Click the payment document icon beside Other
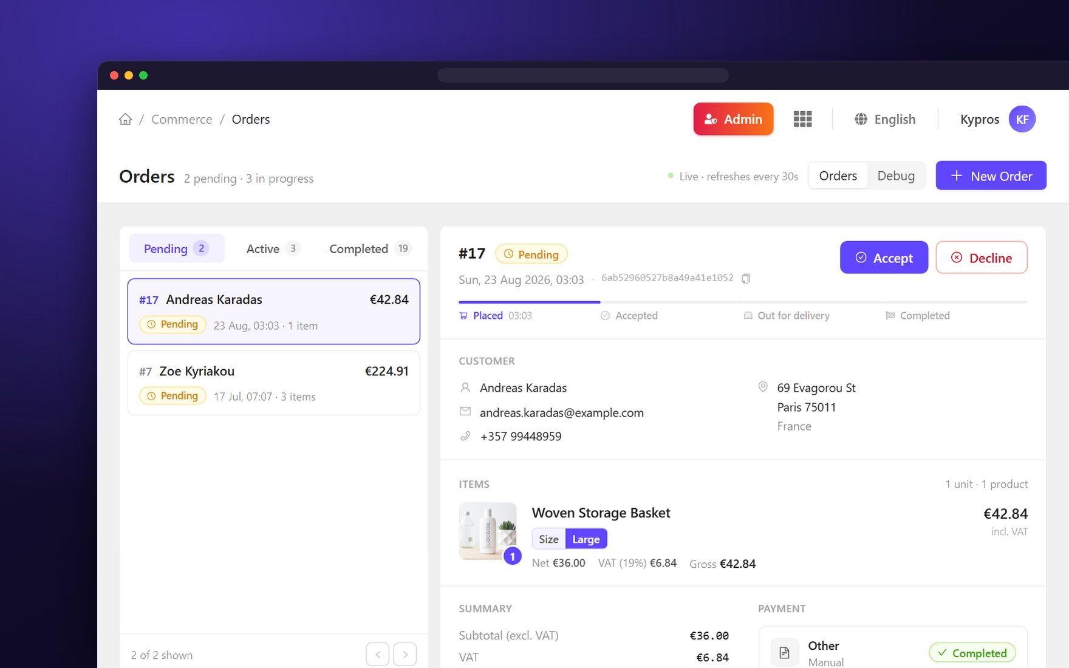This screenshot has width=1069, height=668. 784,653
